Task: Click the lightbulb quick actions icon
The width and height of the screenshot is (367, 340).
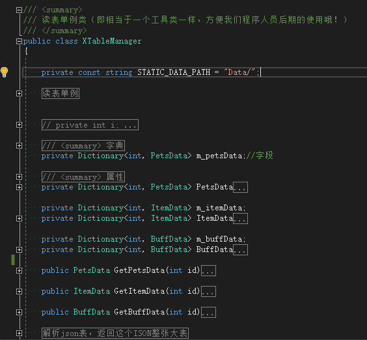Action: coord(4,72)
